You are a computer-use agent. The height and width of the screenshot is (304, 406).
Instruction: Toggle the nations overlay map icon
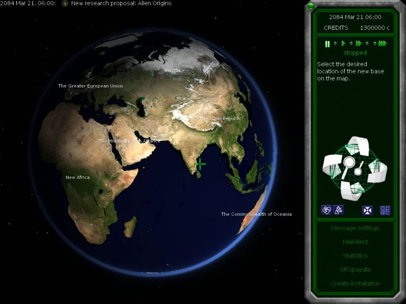326,210
